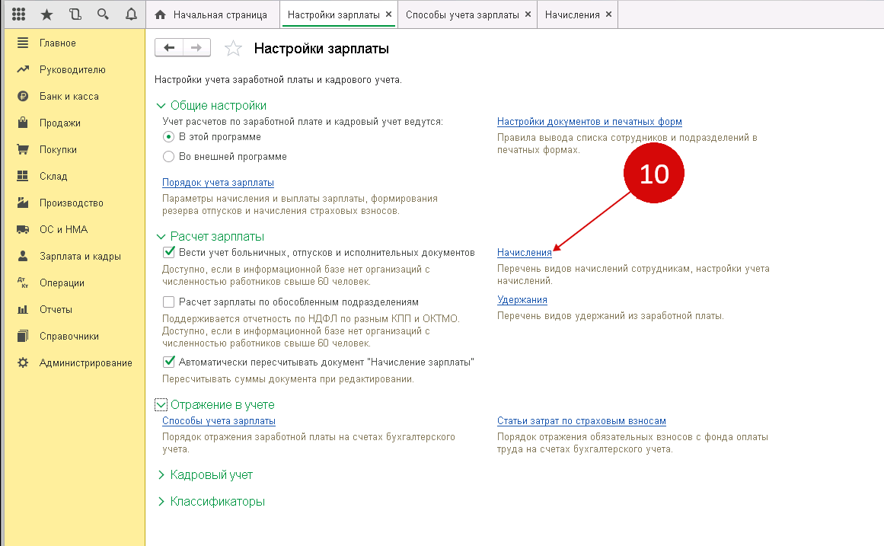Image resolution: width=884 pixels, height=546 pixels.
Task: Switch to the Способы учета зарплаты tab
Action: tap(461, 15)
